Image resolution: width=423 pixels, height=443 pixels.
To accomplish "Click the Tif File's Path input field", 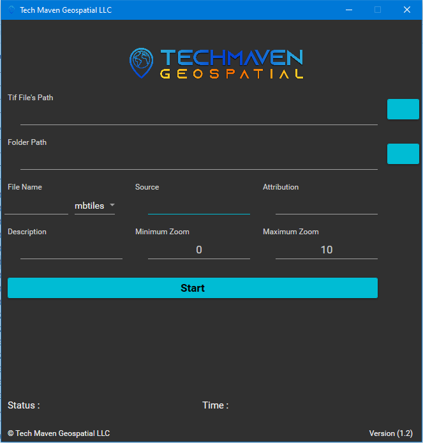I will click(199, 116).
